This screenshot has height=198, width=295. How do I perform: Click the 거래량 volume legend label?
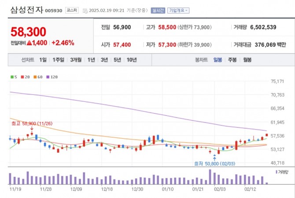[x=283, y=172]
